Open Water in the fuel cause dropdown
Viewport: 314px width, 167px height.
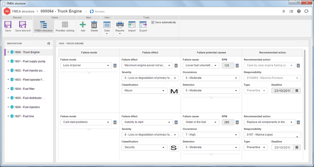201,122
